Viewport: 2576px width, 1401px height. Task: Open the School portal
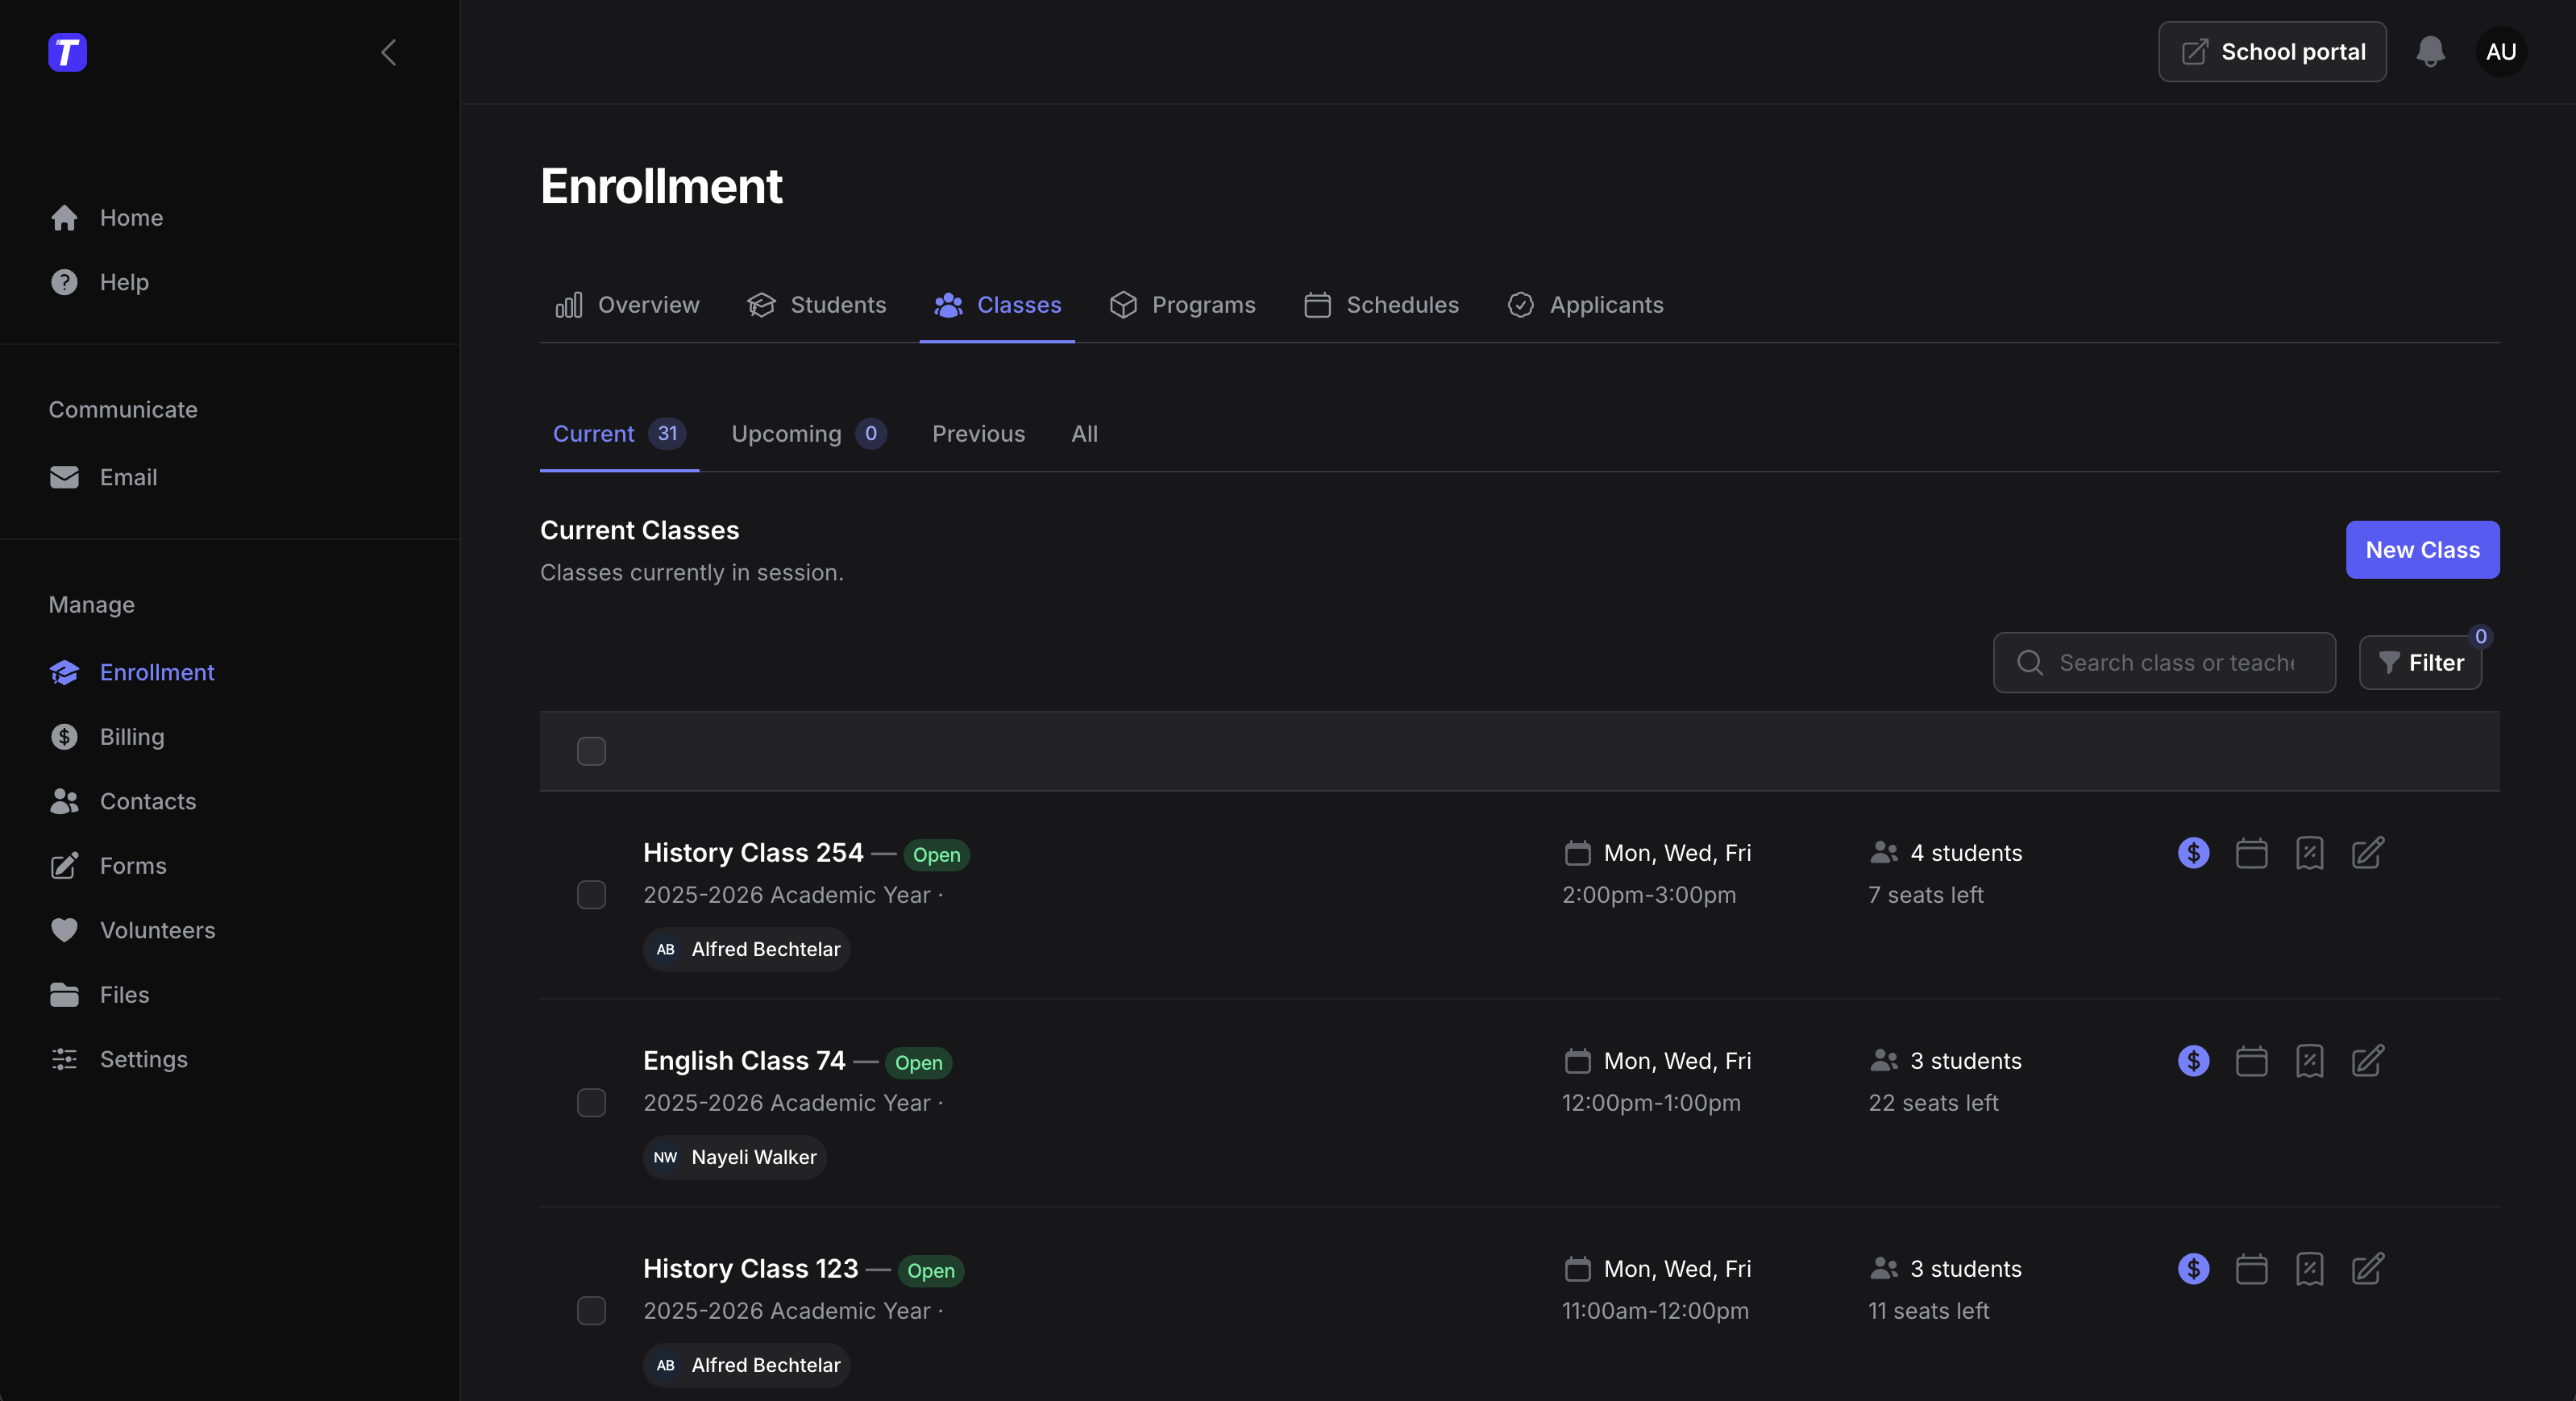click(2271, 51)
